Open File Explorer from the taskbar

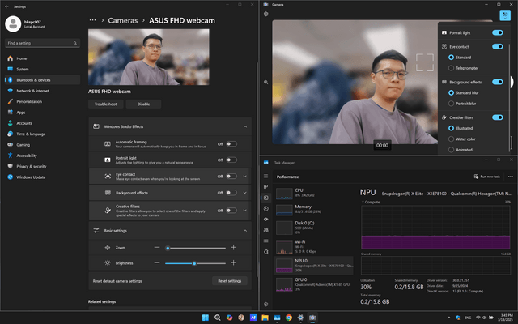[265, 318]
